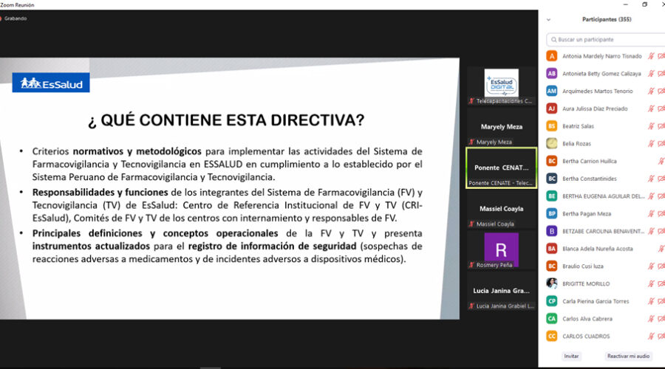Click Antonieta Betty Gomez Calizaya's AB avatar
The width and height of the screenshot is (665, 369).
(x=552, y=73)
